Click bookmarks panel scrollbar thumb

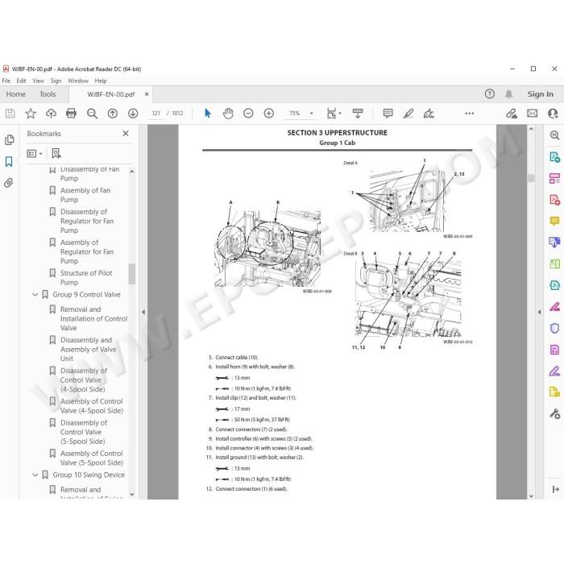[x=132, y=274]
